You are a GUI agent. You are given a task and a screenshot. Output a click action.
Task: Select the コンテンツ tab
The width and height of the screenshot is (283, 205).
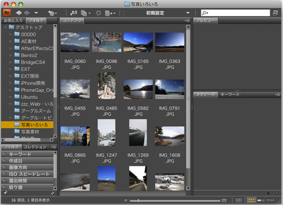[x=72, y=20]
